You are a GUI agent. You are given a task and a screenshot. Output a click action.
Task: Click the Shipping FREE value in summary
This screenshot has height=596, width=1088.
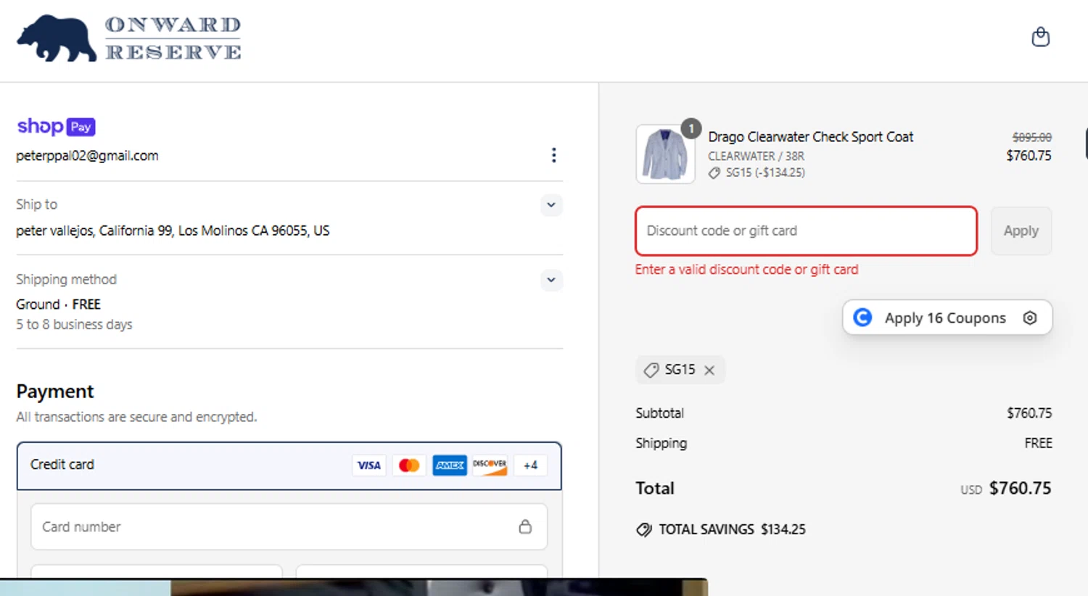coord(1038,443)
